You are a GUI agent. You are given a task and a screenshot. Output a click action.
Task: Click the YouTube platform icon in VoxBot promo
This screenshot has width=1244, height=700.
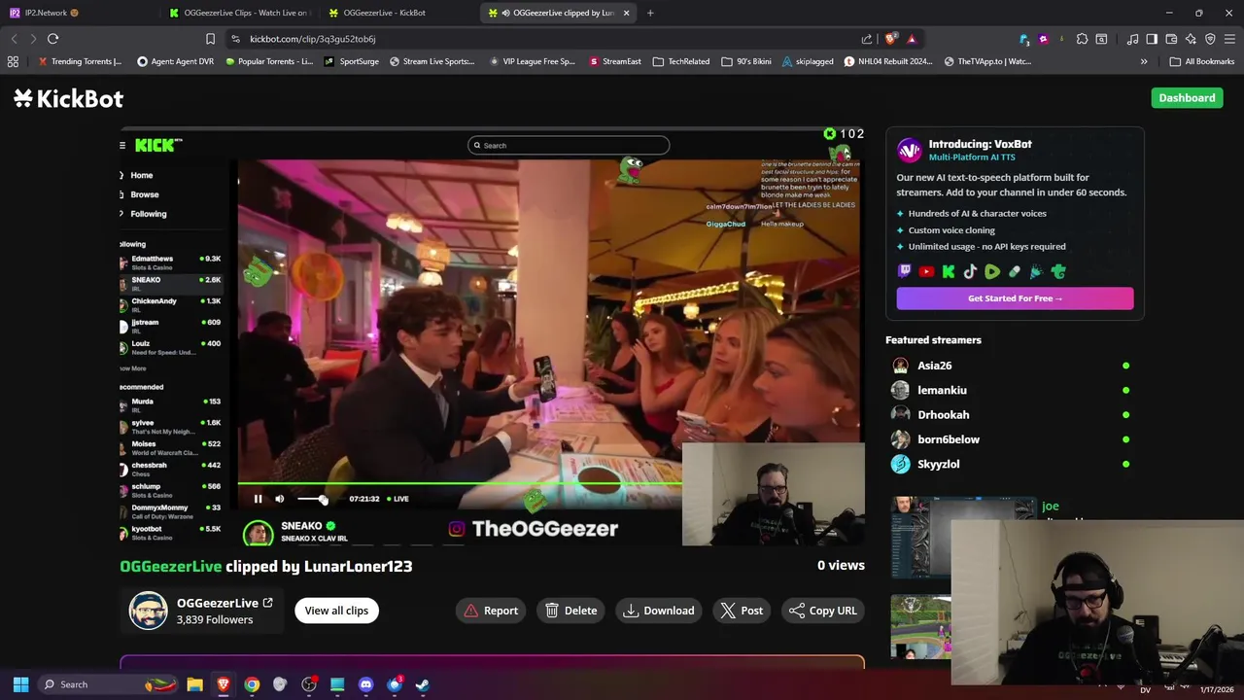click(926, 272)
